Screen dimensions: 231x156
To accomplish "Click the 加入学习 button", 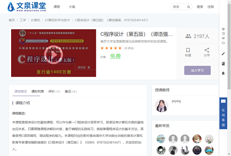I will (x=197, y=70).
